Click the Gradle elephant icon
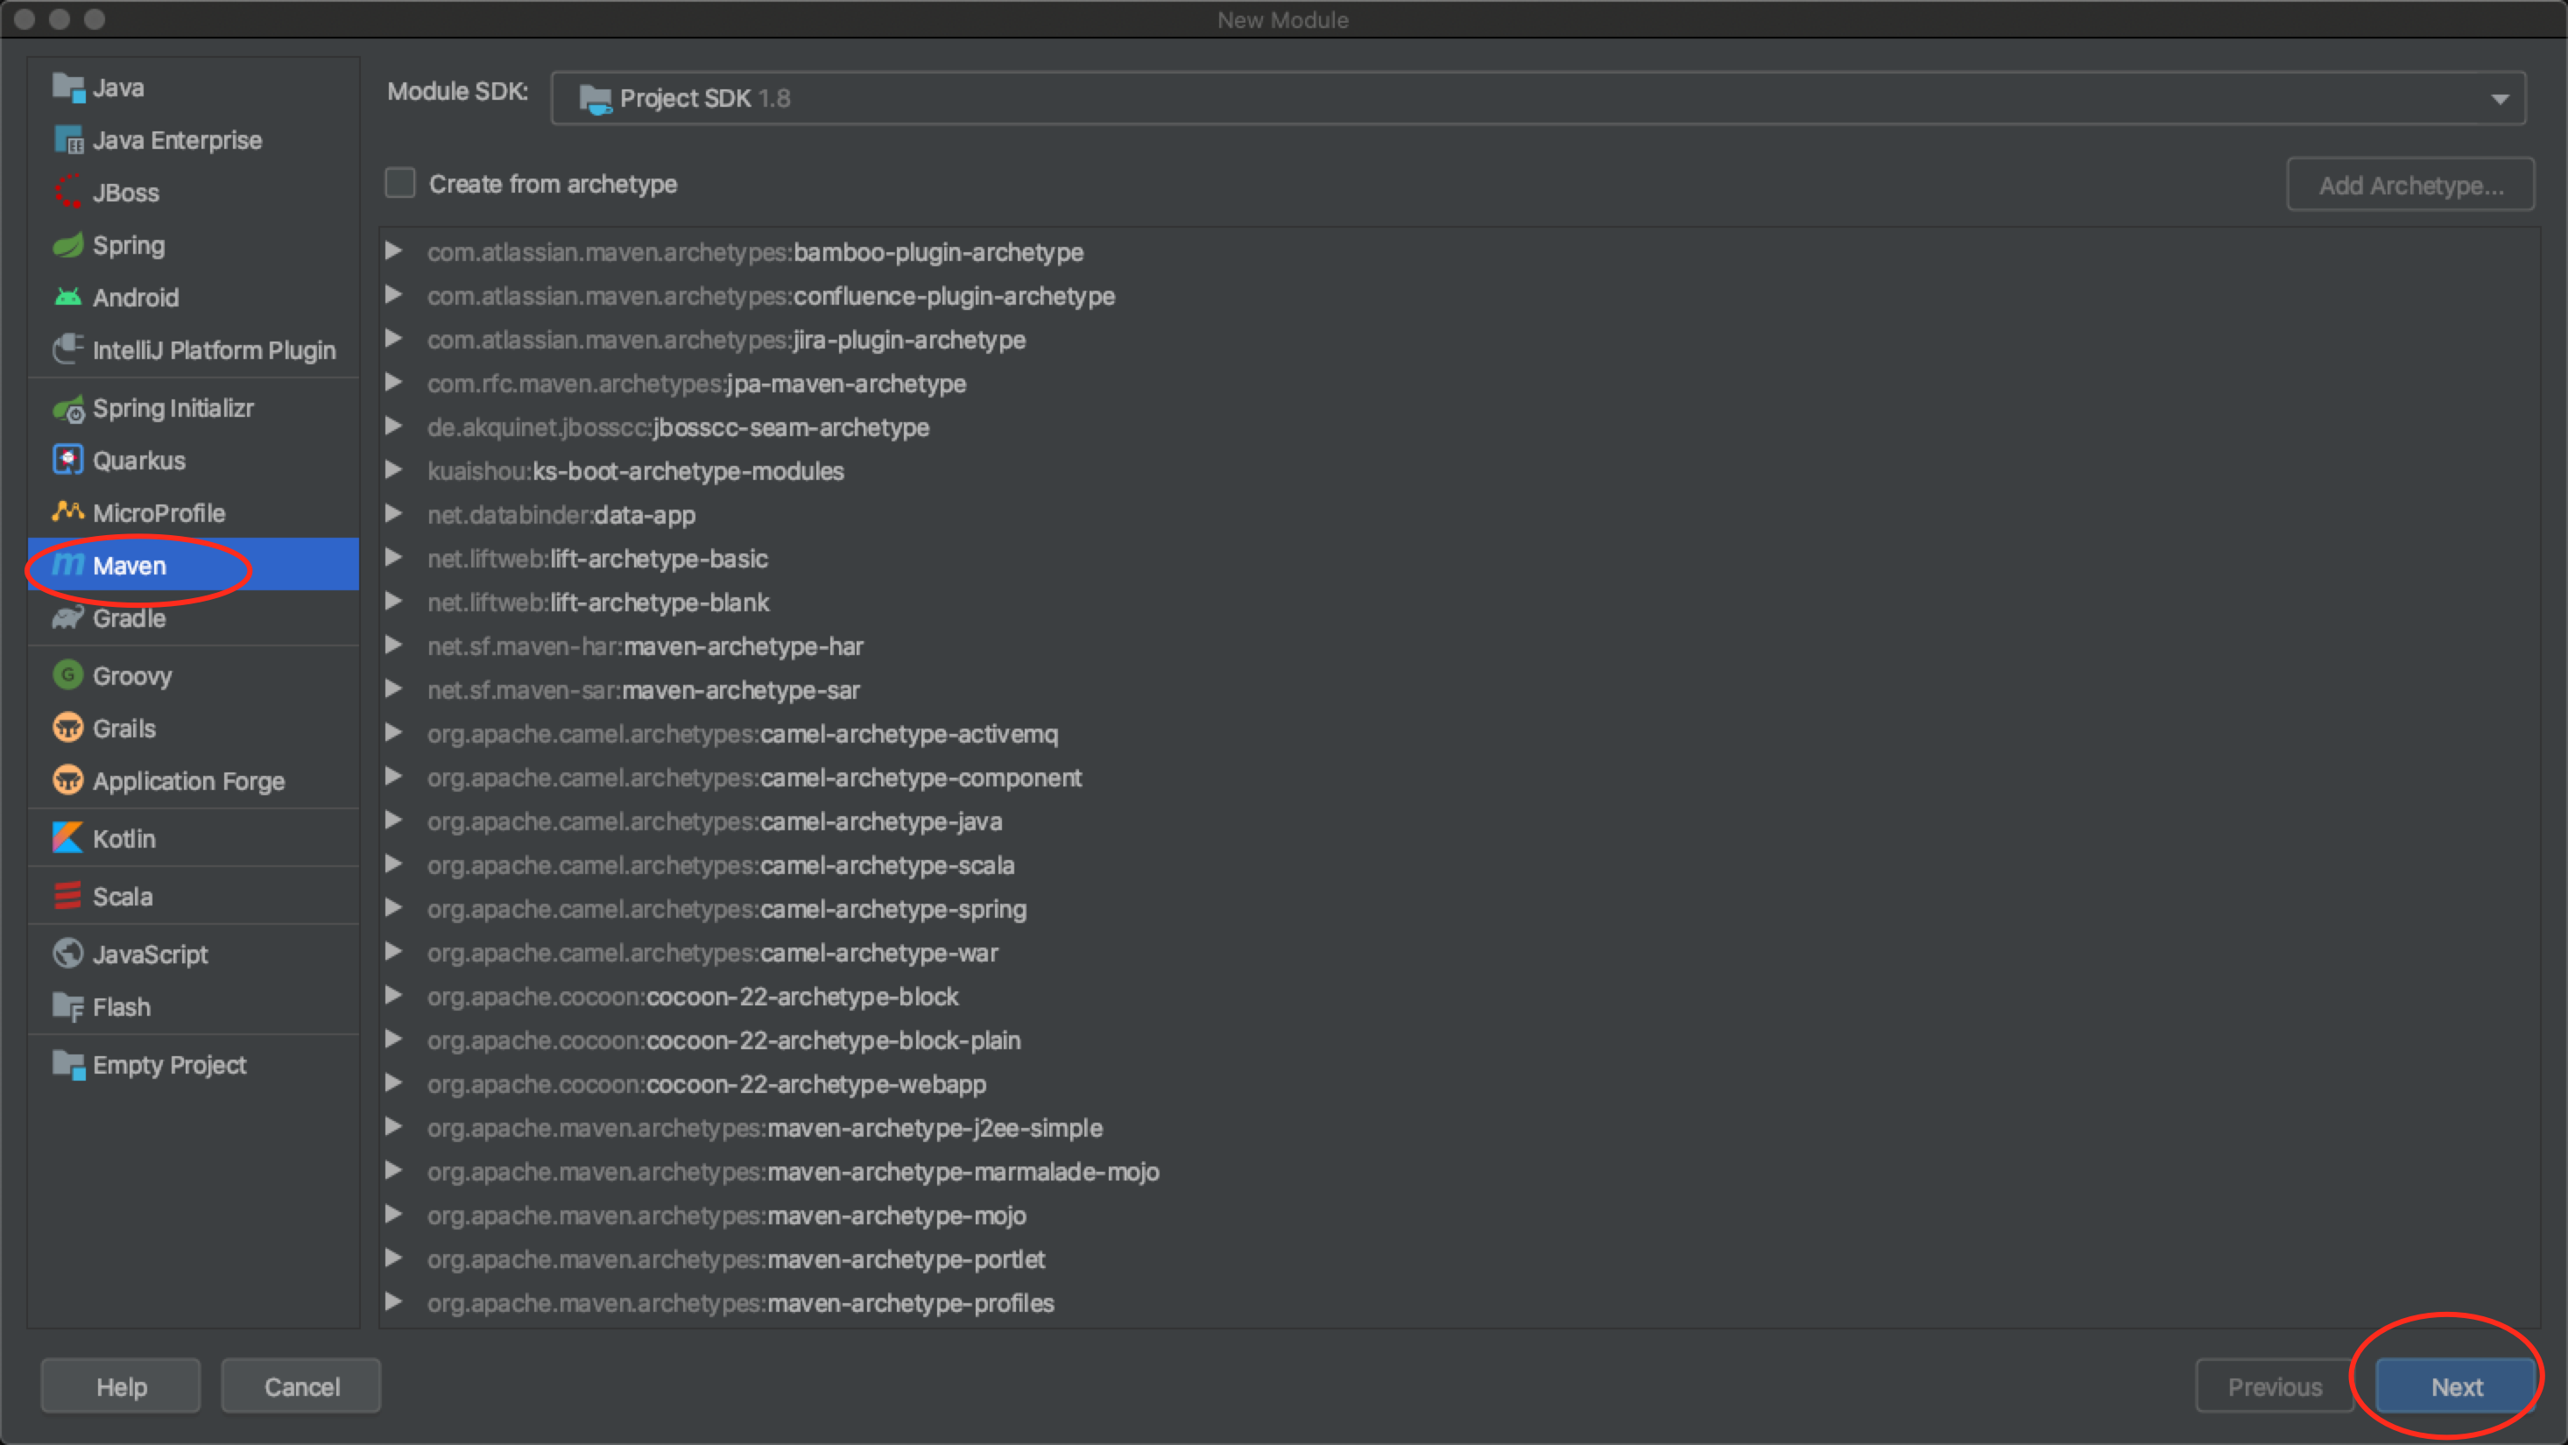This screenshot has width=2568, height=1445. point(67,618)
